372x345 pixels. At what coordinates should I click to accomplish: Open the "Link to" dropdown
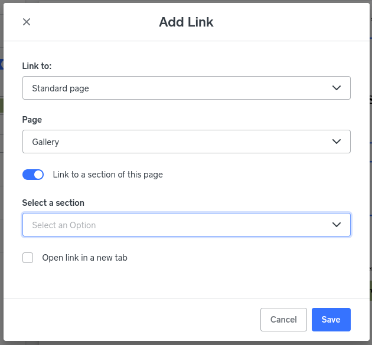coord(186,88)
